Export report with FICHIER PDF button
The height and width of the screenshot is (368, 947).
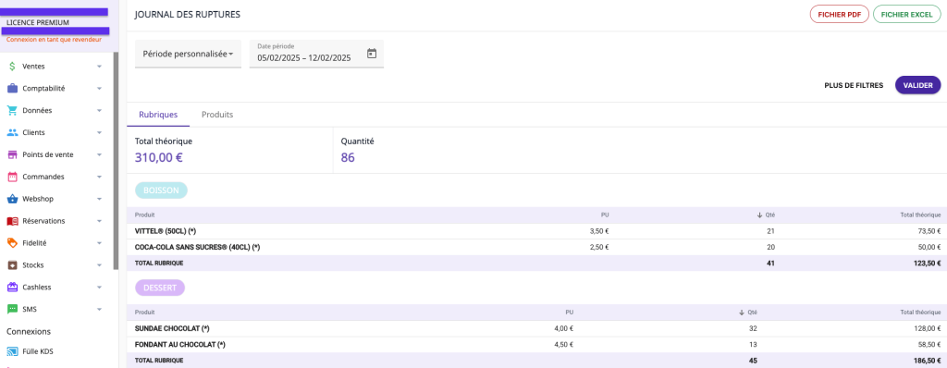click(839, 15)
